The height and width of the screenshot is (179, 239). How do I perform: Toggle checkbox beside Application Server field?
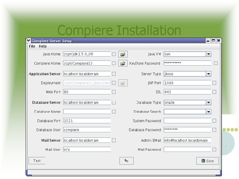pos(114,74)
